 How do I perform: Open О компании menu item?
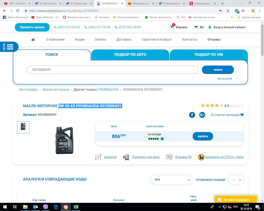55,40
